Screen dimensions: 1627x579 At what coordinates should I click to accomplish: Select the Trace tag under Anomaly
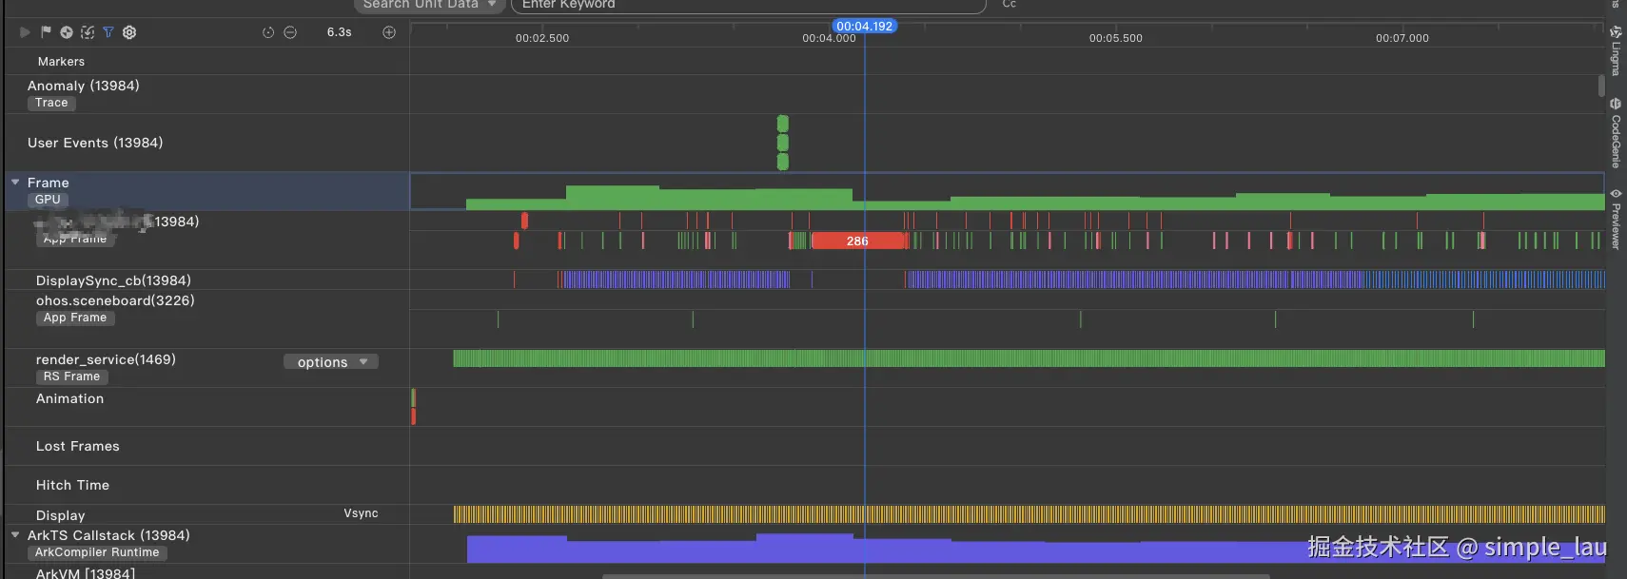(51, 103)
